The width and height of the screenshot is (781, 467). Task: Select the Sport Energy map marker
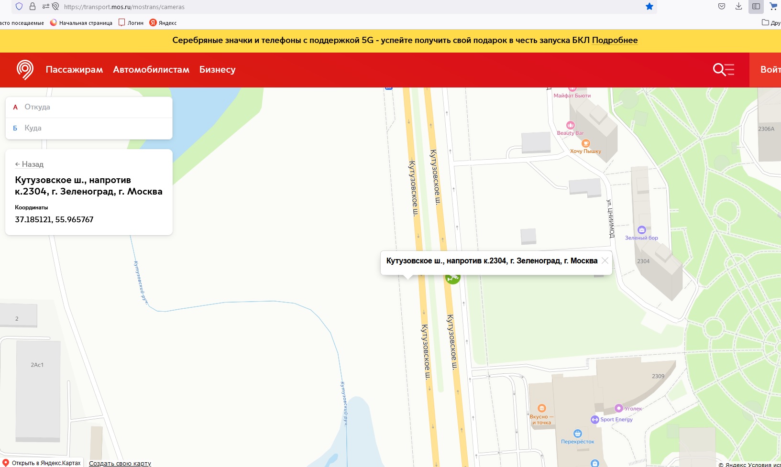[594, 420]
